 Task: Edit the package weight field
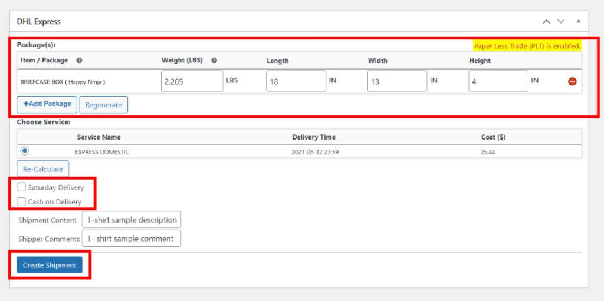point(192,81)
